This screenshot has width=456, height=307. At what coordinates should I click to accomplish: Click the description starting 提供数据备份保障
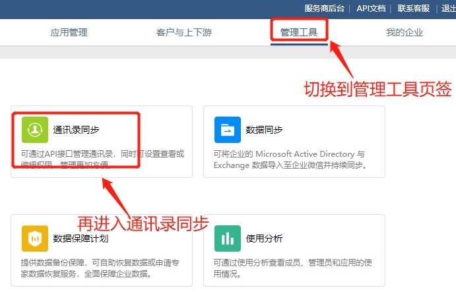[100, 267]
